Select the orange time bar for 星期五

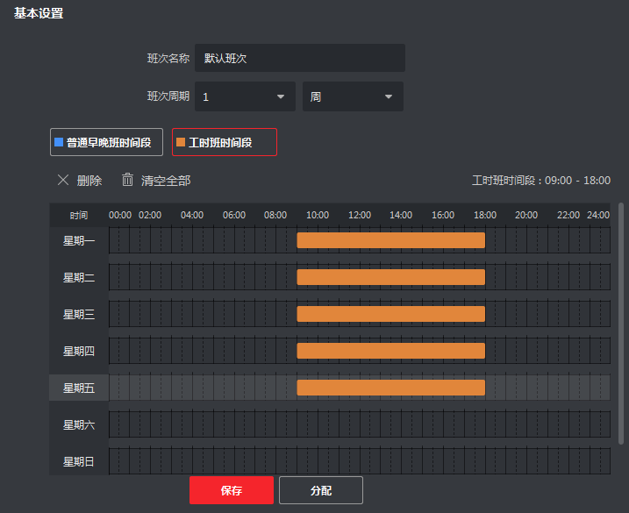pos(390,388)
